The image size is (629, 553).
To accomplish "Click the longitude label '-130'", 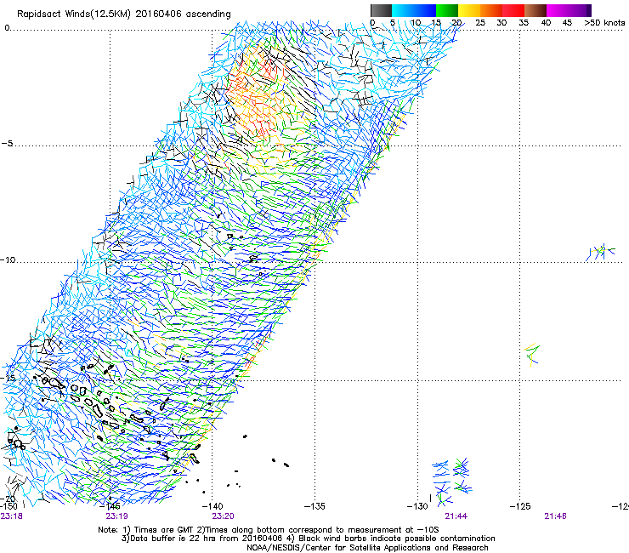I will pyautogui.click(x=417, y=506).
